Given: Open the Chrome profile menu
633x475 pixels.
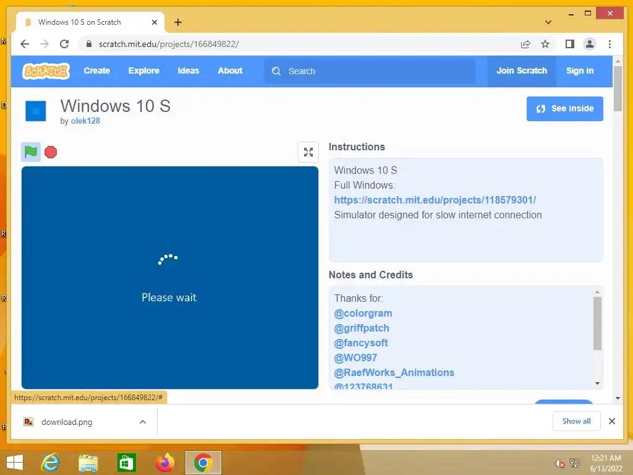Looking at the screenshot, I should tap(589, 44).
